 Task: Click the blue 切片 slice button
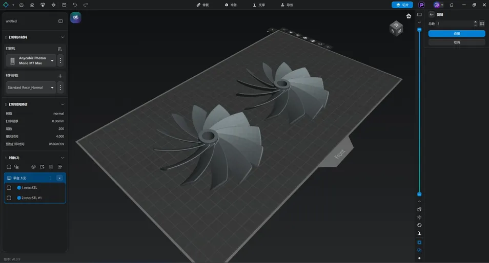[402, 5]
